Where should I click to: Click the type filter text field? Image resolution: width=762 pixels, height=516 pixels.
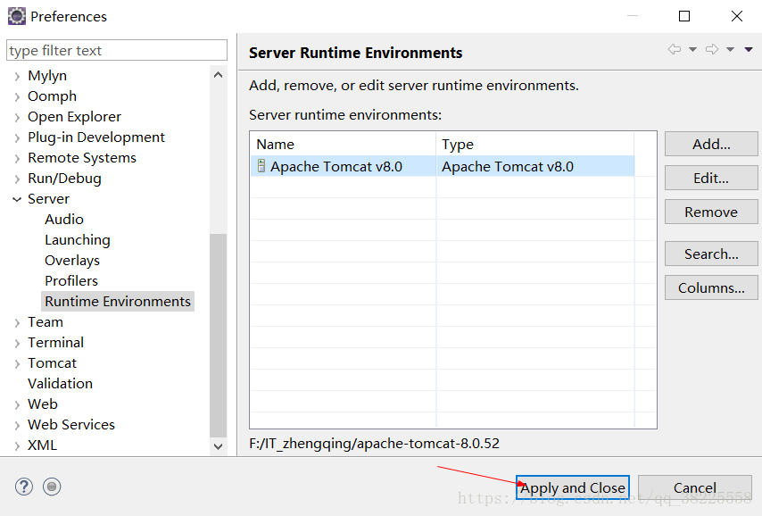(x=117, y=50)
